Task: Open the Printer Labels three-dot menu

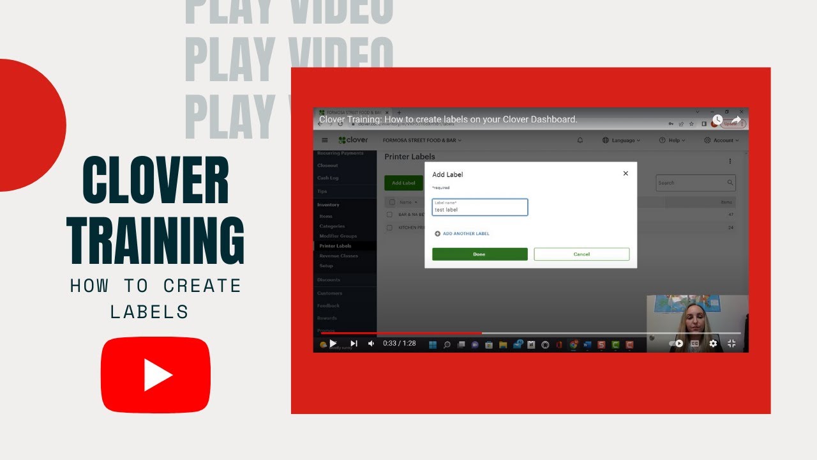Action: pos(730,161)
